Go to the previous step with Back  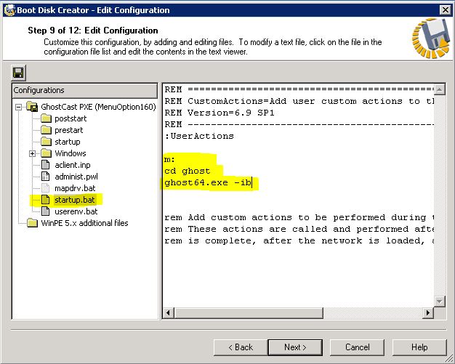(241, 347)
